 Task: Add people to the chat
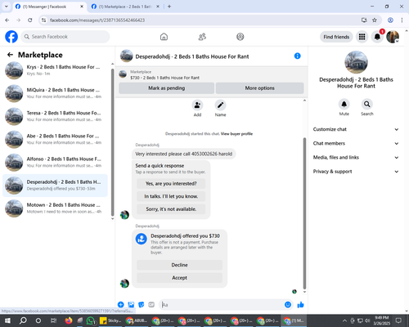point(197,105)
